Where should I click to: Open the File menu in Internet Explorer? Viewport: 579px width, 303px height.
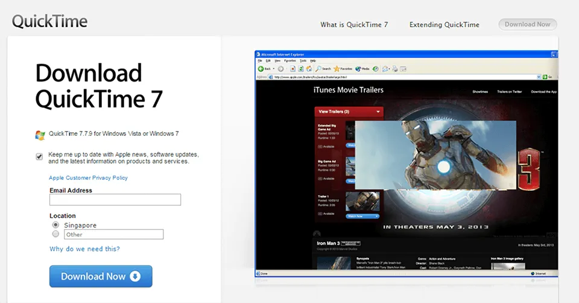point(259,60)
